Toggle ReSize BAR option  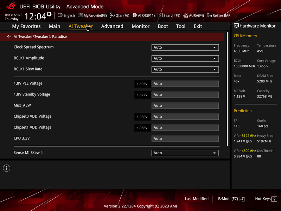219,15
